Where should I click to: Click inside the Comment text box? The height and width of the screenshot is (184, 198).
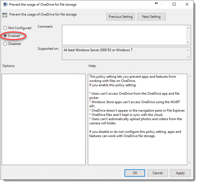[x=124, y=35]
